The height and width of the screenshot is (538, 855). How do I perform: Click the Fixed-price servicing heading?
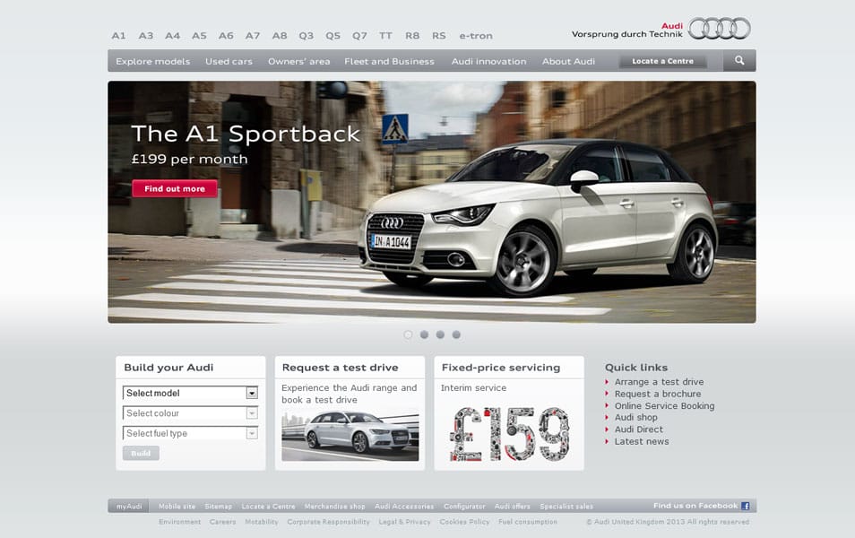tap(501, 368)
